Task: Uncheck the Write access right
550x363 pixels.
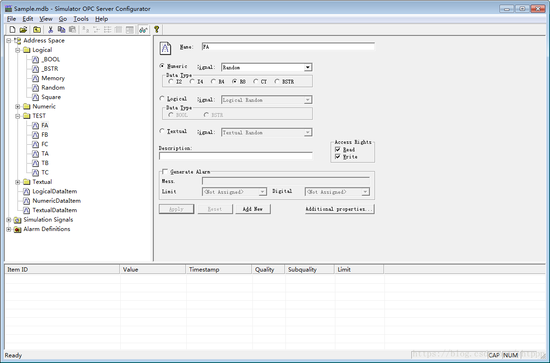Action: point(338,157)
